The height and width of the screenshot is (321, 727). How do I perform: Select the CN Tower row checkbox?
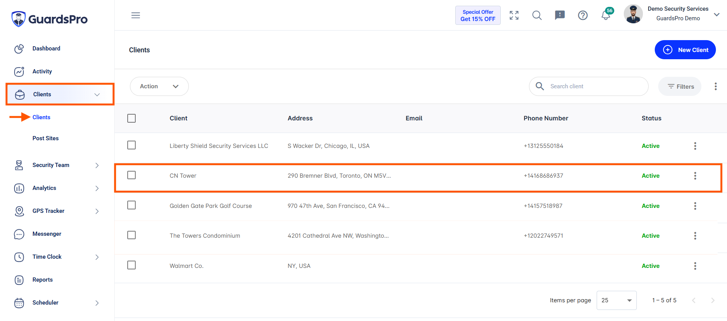coord(131,175)
